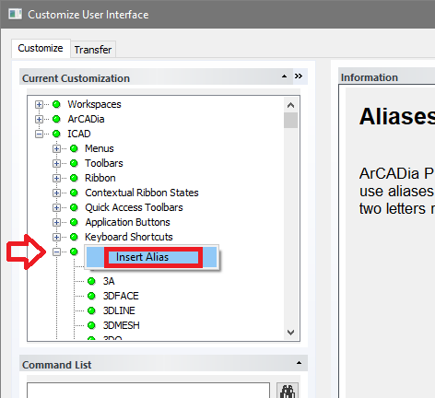Expand the Toolbars node

tap(56, 163)
